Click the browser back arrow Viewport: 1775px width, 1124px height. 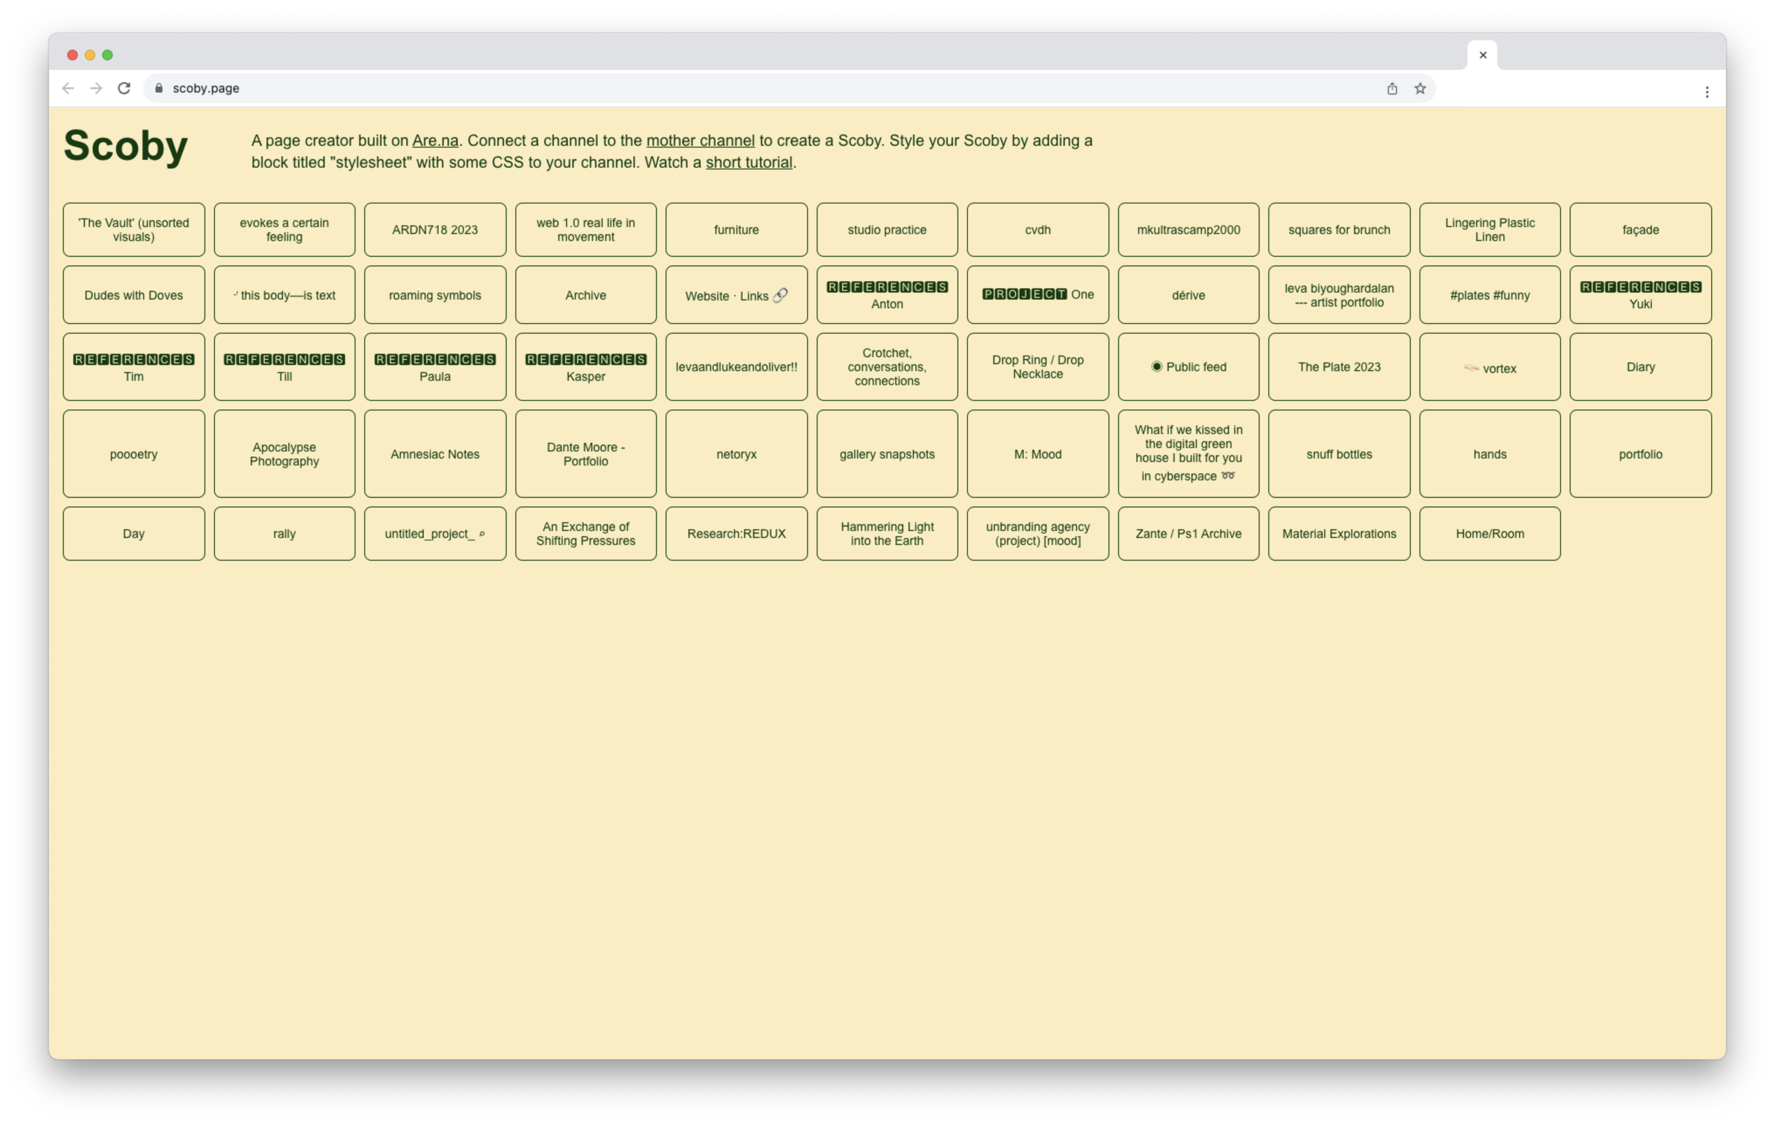point(68,89)
